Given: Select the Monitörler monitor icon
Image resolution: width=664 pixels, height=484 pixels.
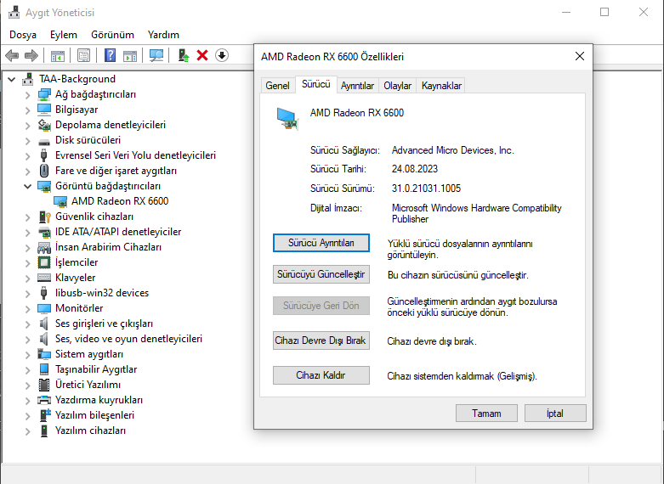Looking at the screenshot, I should point(44,308).
